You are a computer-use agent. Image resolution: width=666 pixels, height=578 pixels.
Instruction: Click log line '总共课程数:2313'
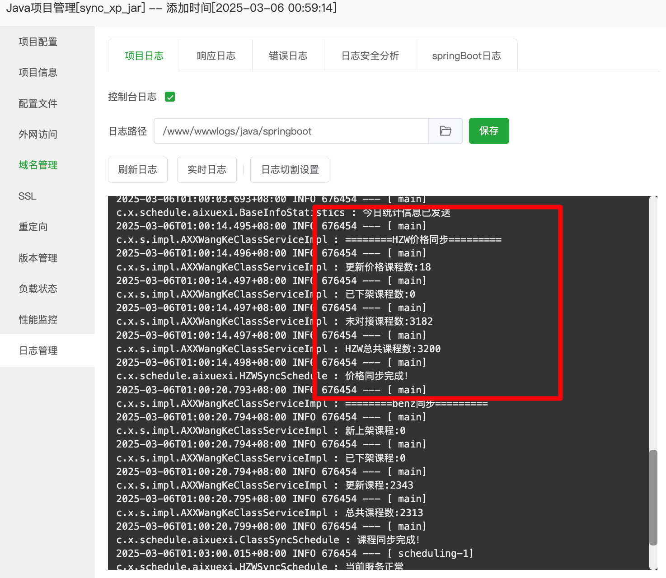384,513
